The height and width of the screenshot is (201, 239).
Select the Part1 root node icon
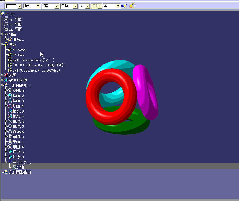3,14
